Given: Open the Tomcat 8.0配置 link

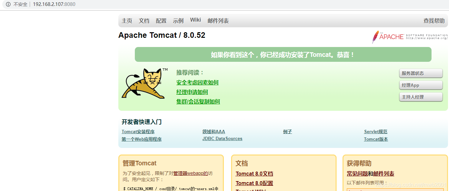Looking at the screenshot, I should [x=254, y=183].
